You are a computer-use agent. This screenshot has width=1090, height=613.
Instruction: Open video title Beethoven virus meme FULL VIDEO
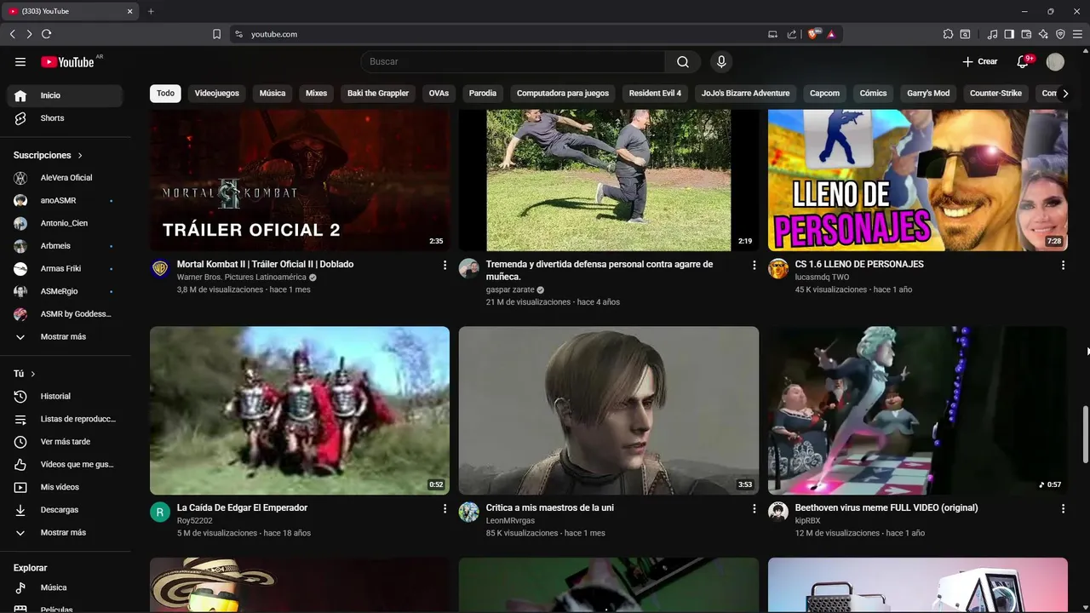(886, 507)
